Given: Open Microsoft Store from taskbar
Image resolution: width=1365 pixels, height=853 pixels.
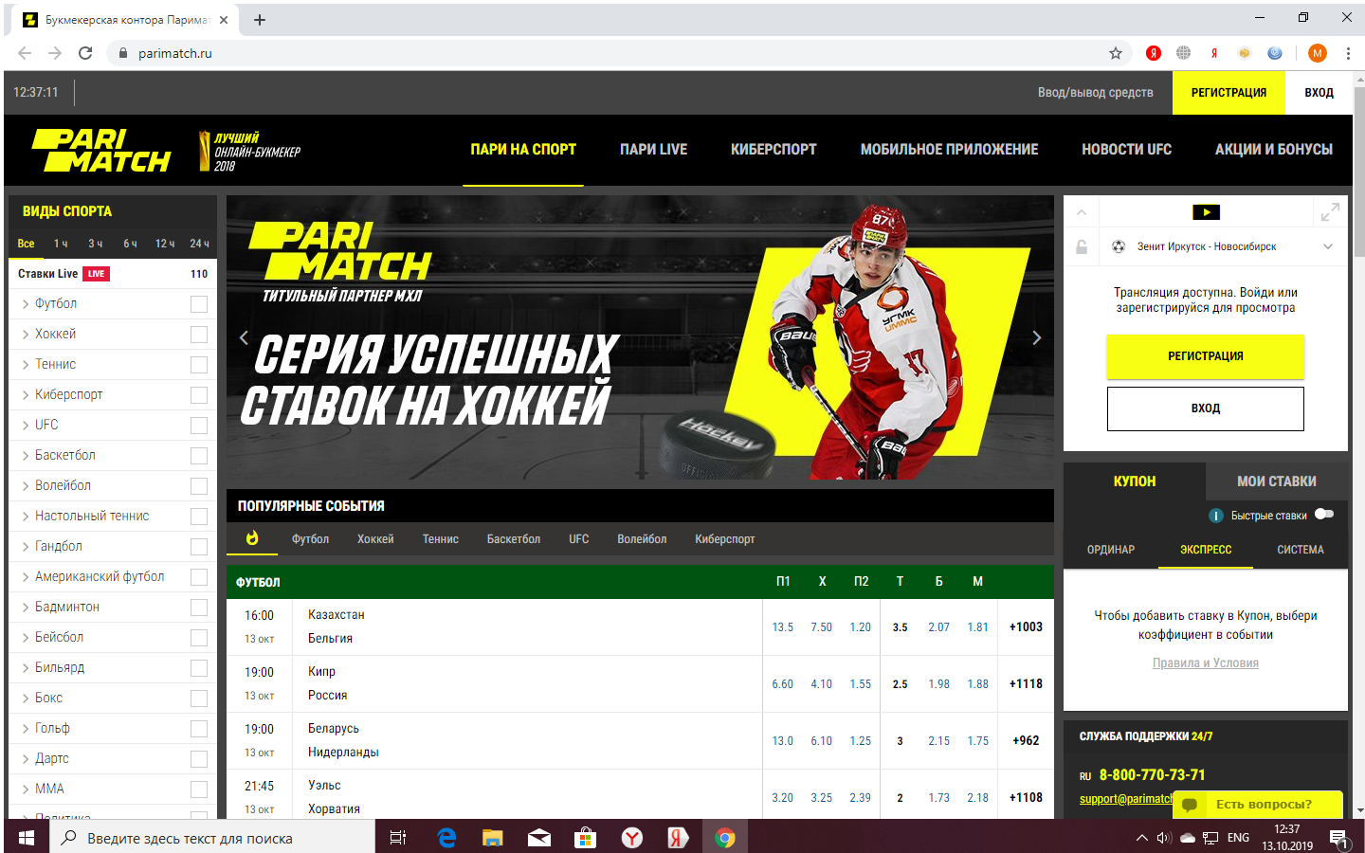Looking at the screenshot, I should [585, 837].
